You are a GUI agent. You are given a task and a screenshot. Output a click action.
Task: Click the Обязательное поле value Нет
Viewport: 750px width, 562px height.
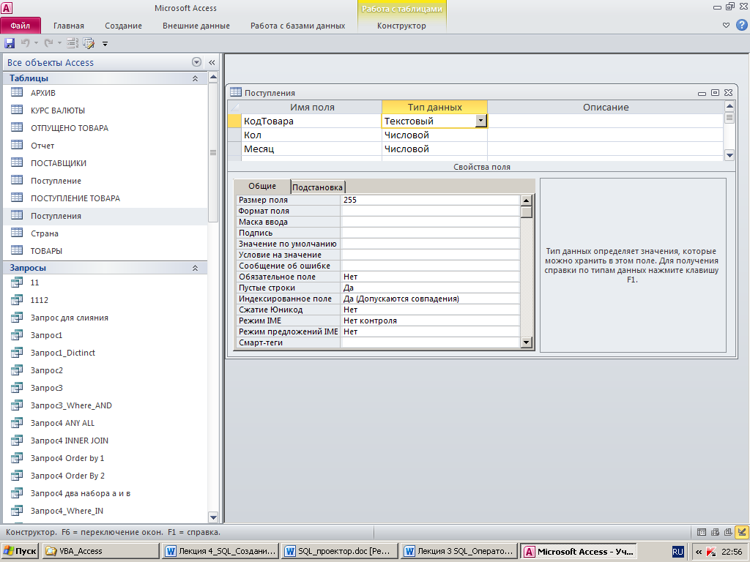click(431, 277)
